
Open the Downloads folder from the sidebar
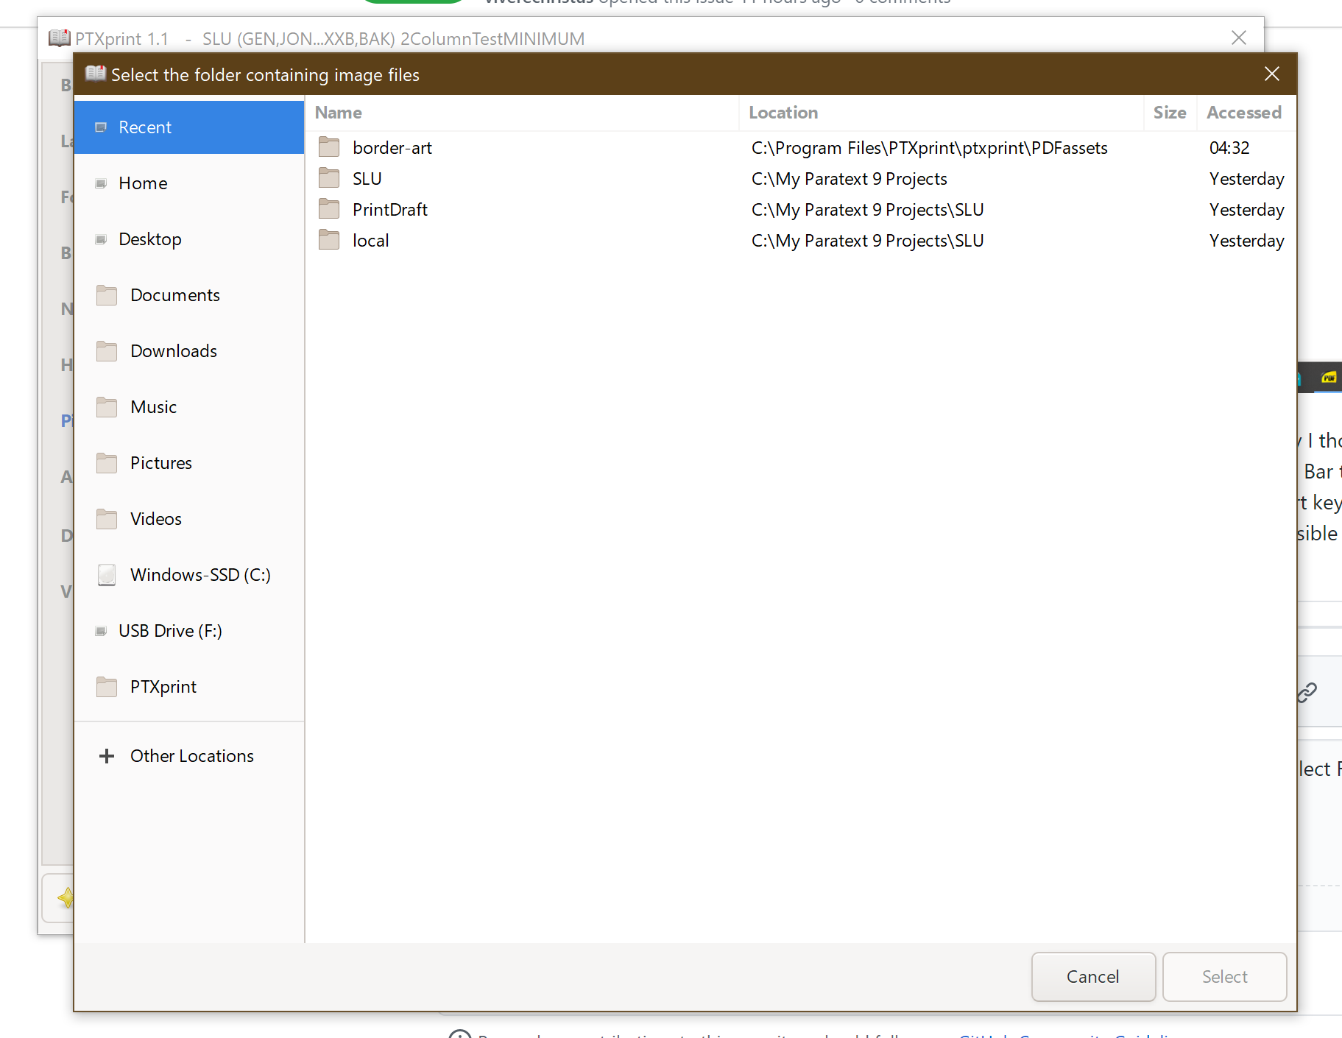[x=174, y=351]
